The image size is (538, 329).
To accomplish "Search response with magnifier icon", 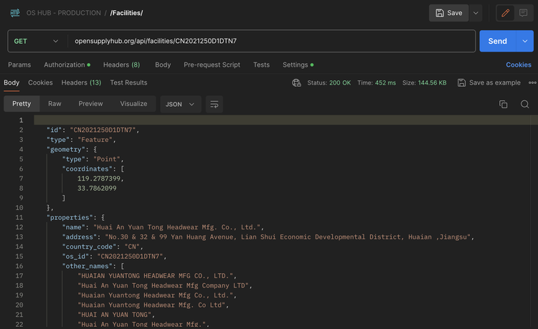I will click(525, 104).
